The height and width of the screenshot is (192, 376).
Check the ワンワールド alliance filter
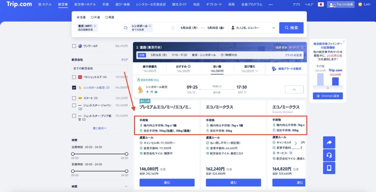point(74,46)
